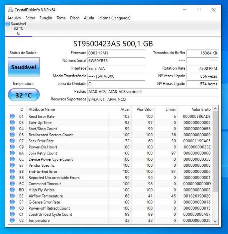Click the Limiar column header

166,109
